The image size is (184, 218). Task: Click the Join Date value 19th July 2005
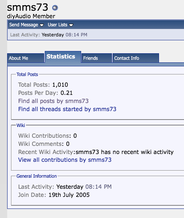click(x=69, y=195)
